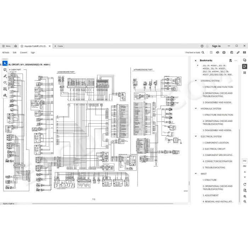Switch to the Hyundai Forklift LPG tab
The image size is (248, 248).
(x=35, y=46)
